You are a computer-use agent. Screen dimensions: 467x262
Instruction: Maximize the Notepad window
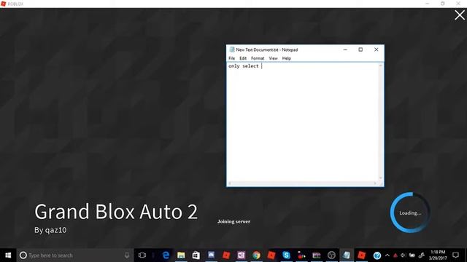tap(360, 49)
